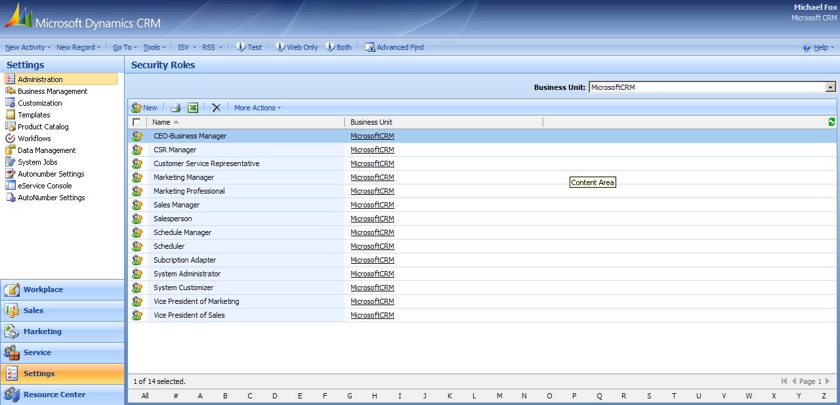Click the Export to Excel icon

click(193, 108)
